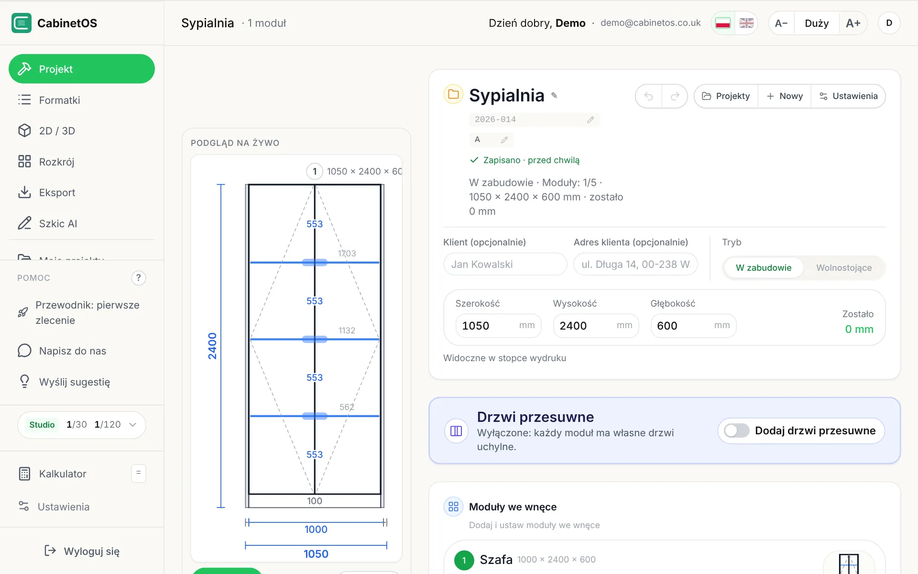Click the Wysokość 2400 input
918x574 pixels.
[596, 326]
